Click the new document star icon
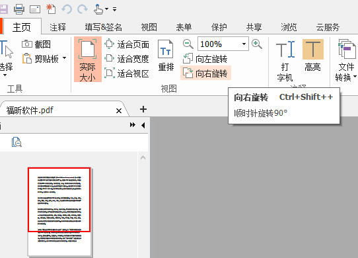This screenshot has width=358, height=258. pyautogui.click(x=51, y=9)
